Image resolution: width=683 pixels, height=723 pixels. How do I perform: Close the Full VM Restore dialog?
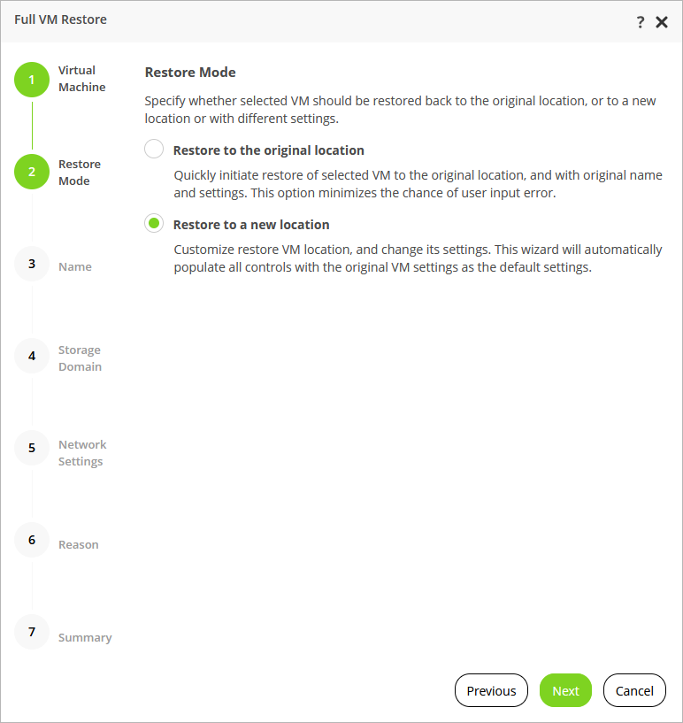662,22
